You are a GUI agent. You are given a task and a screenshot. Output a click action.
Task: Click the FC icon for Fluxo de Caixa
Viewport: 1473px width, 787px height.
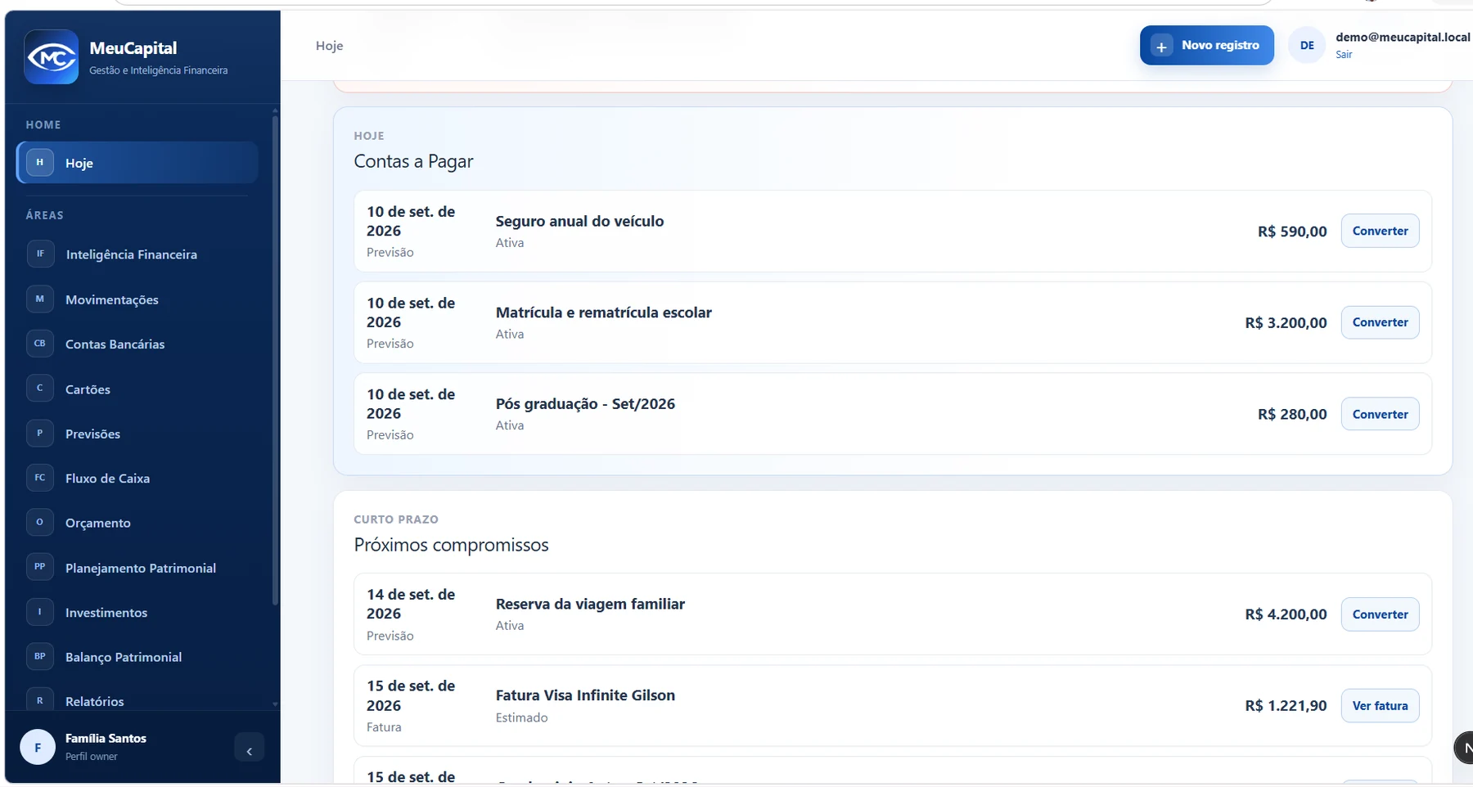coord(39,478)
